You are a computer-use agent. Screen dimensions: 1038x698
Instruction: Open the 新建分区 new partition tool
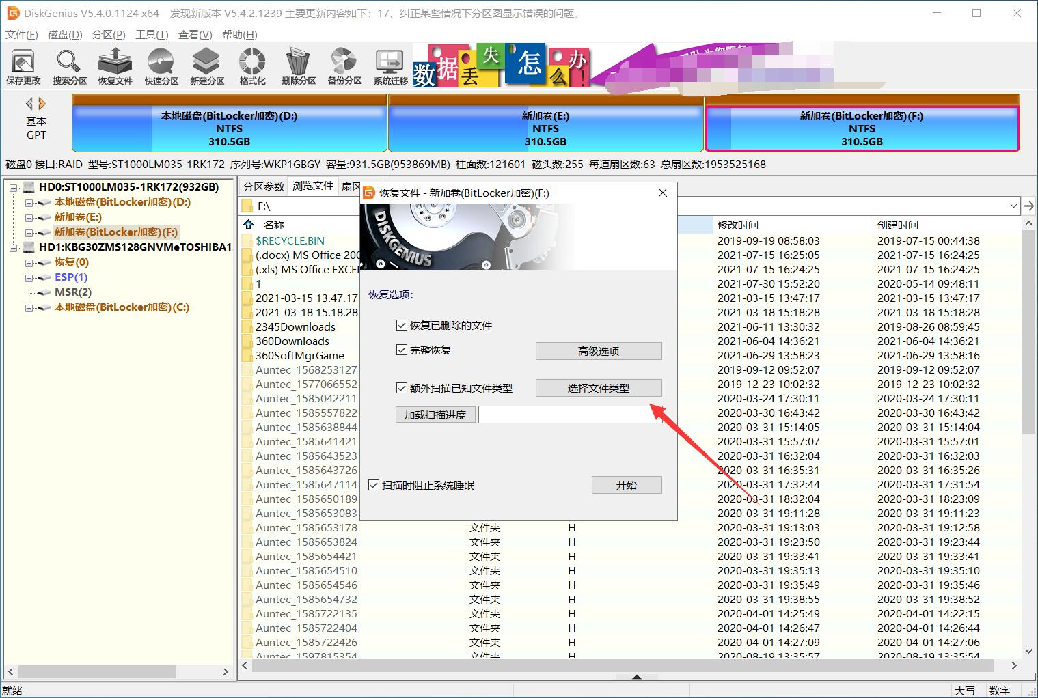206,65
